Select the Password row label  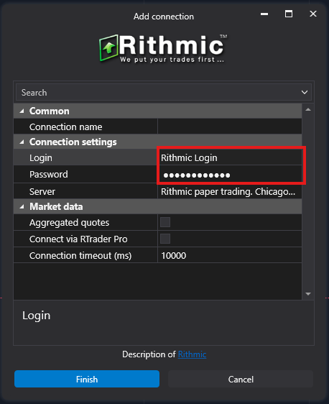coord(49,175)
